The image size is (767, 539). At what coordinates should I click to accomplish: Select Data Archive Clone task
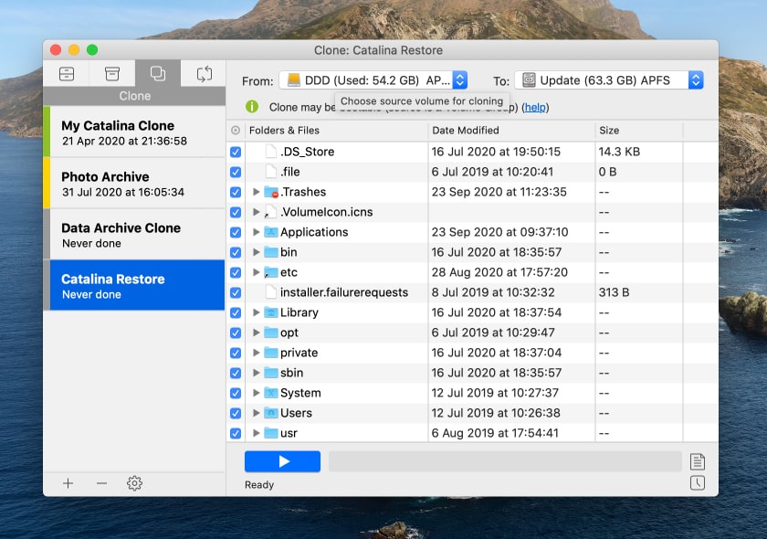pos(134,235)
